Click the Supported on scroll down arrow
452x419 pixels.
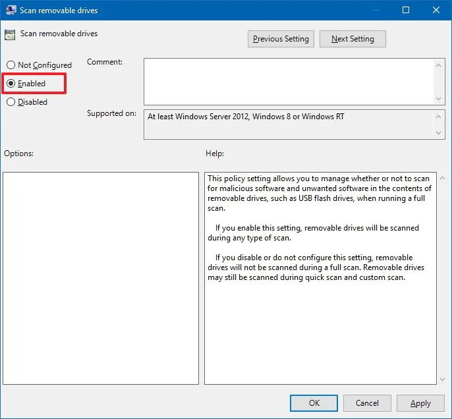click(x=438, y=133)
